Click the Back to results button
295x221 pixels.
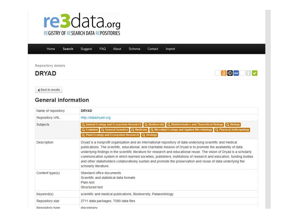coord(49,90)
